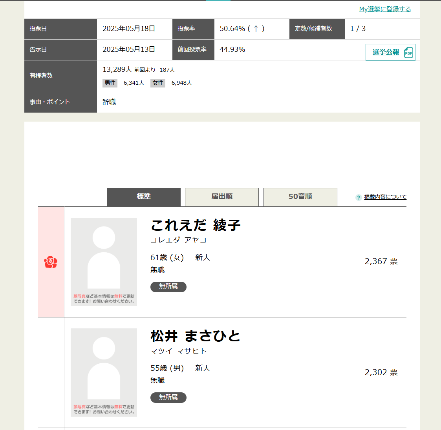The height and width of the screenshot is (430, 441).
Task: Click the red rose winner icon
Action: coord(51,262)
